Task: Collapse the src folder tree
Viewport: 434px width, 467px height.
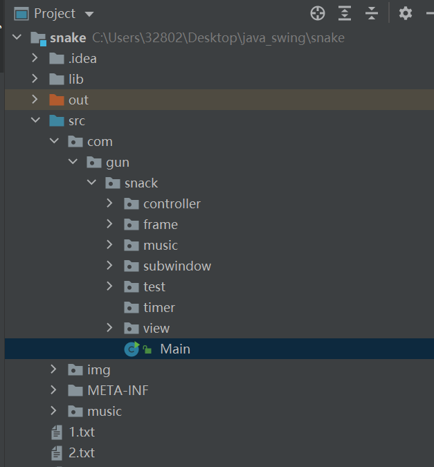Action: (35, 121)
